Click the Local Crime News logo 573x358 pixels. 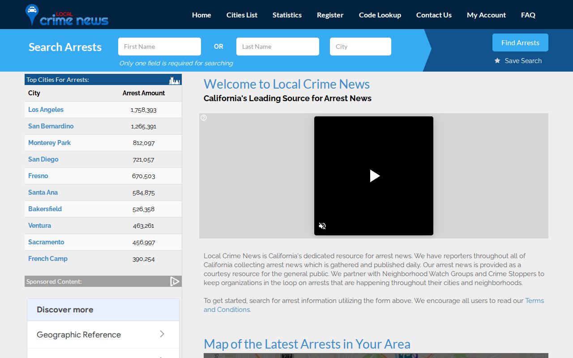pos(67,15)
